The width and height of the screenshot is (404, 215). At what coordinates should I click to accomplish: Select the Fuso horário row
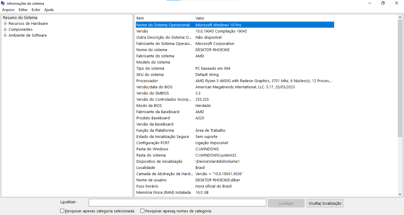[235, 186]
